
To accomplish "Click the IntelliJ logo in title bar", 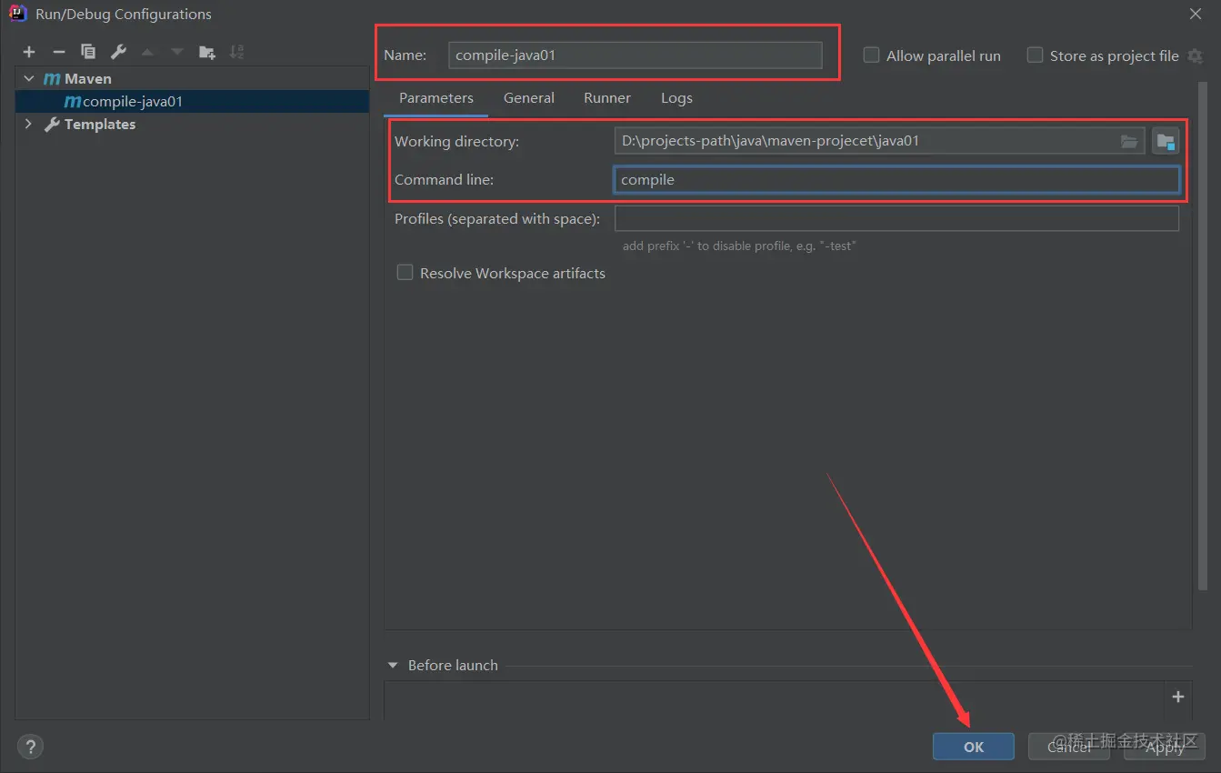I will pos(17,14).
